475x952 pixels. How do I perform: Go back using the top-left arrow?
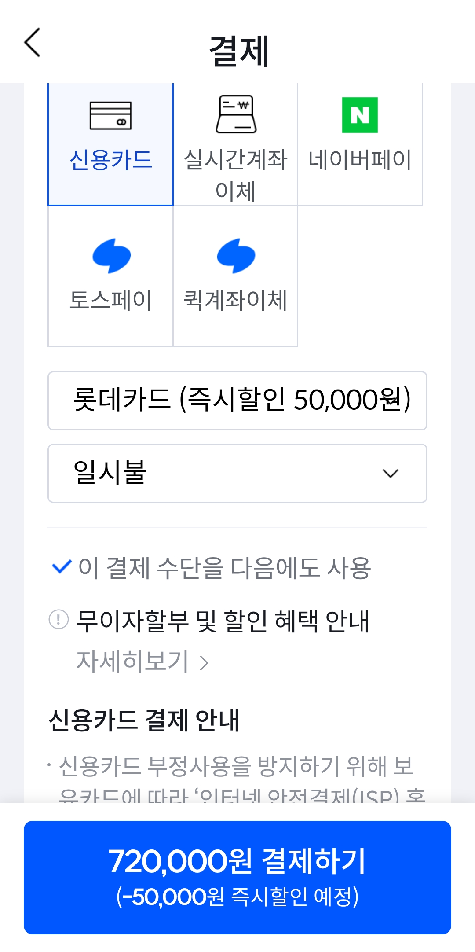coord(32,43)
